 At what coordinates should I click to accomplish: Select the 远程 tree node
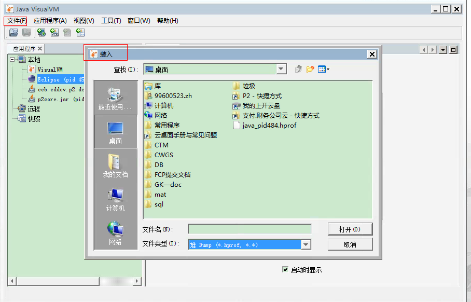(29, 109)
